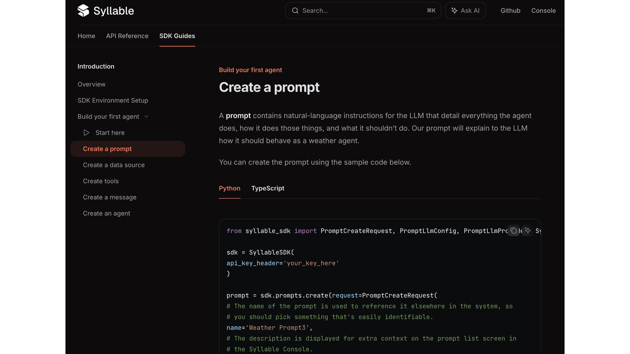Click the play icon beside Start here
The image size is (630, 354).
point(87,133)
